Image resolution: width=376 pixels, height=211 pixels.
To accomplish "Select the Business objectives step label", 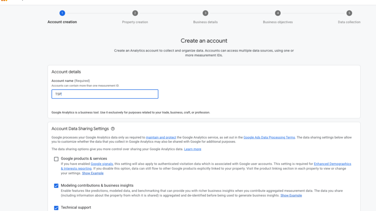I will (x=278, y=22).
